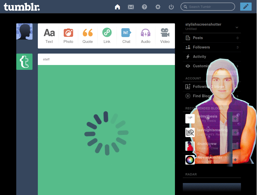The height and width of the screenshot is (195, 260).
Task: Click the moviesincolor color wheel avatar
Action: (x=190, y=160)
